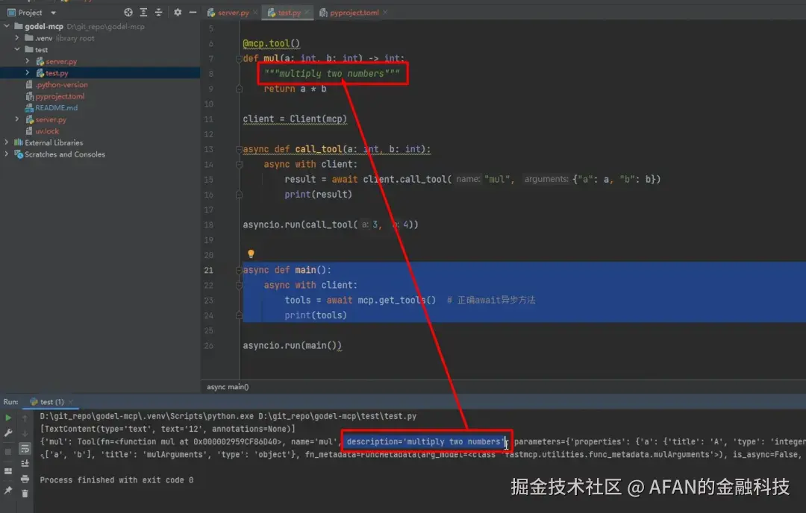Open the Project view dropdown arrow

(53, 13)
